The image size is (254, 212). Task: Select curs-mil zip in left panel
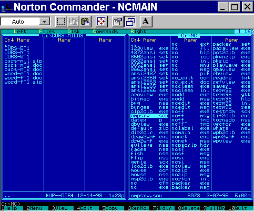[23, 61]
